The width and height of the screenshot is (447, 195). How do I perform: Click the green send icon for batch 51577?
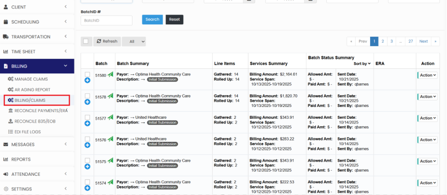point(110,118)
